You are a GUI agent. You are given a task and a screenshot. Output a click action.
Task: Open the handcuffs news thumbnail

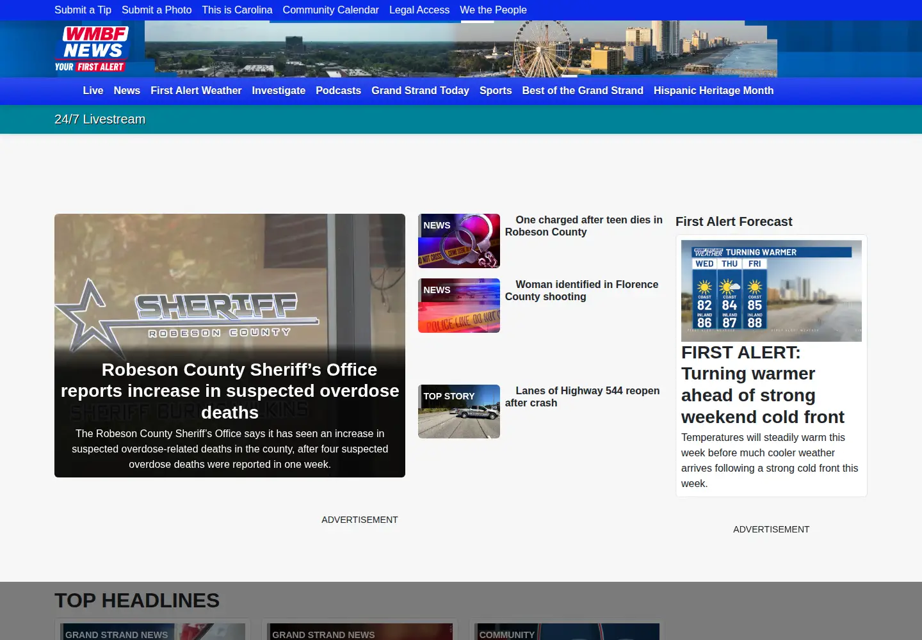point(459,241)
